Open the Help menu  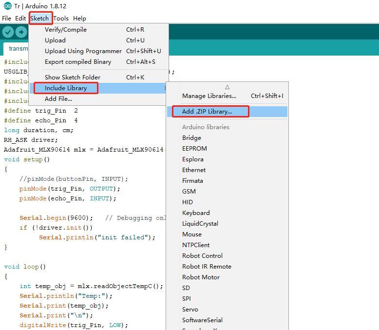click(79, 19)
